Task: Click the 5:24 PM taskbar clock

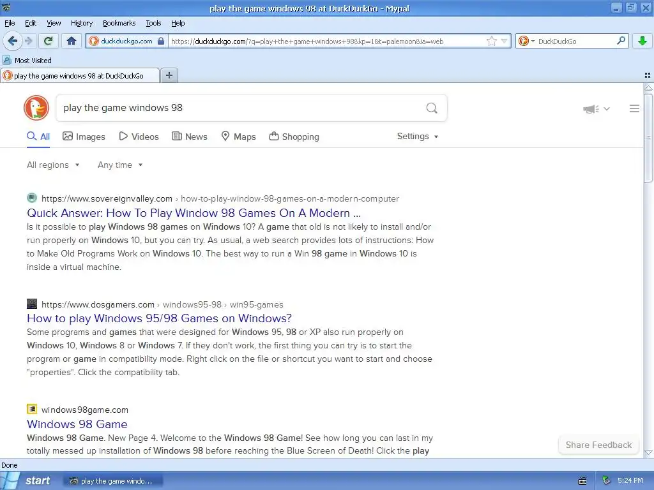Action: (630, 481)
